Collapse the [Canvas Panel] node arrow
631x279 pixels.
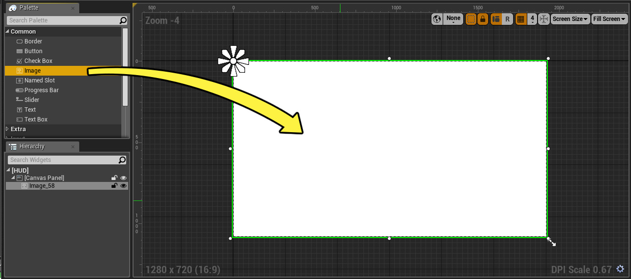(13, 178)
